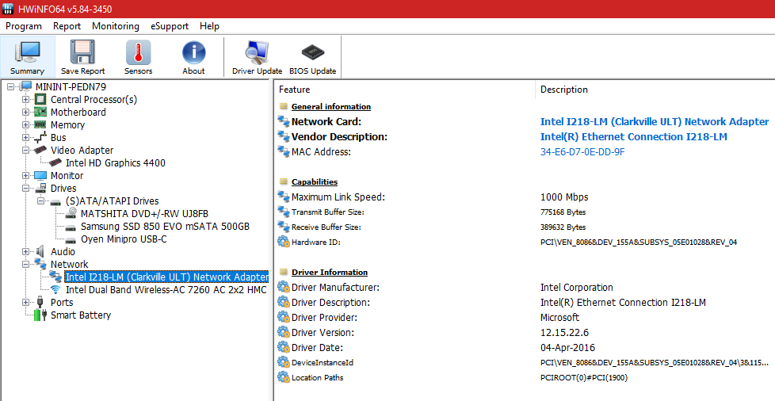This screenshot has width=775, height=401.
Task: Click the Transmit Buffer Size row icon
Action: pos(283,212)
